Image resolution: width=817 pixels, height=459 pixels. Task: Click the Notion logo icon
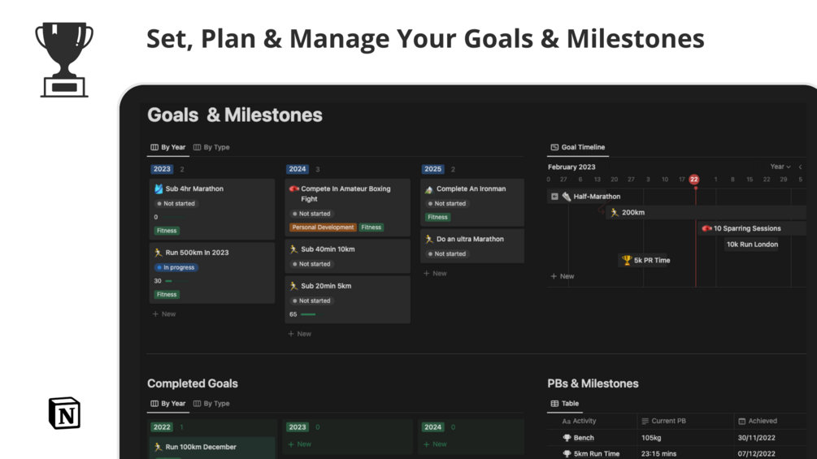click(64, 413)
